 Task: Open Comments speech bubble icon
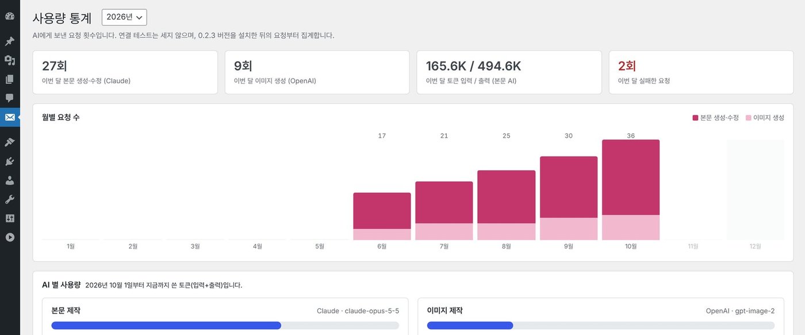tap(10, 98)
